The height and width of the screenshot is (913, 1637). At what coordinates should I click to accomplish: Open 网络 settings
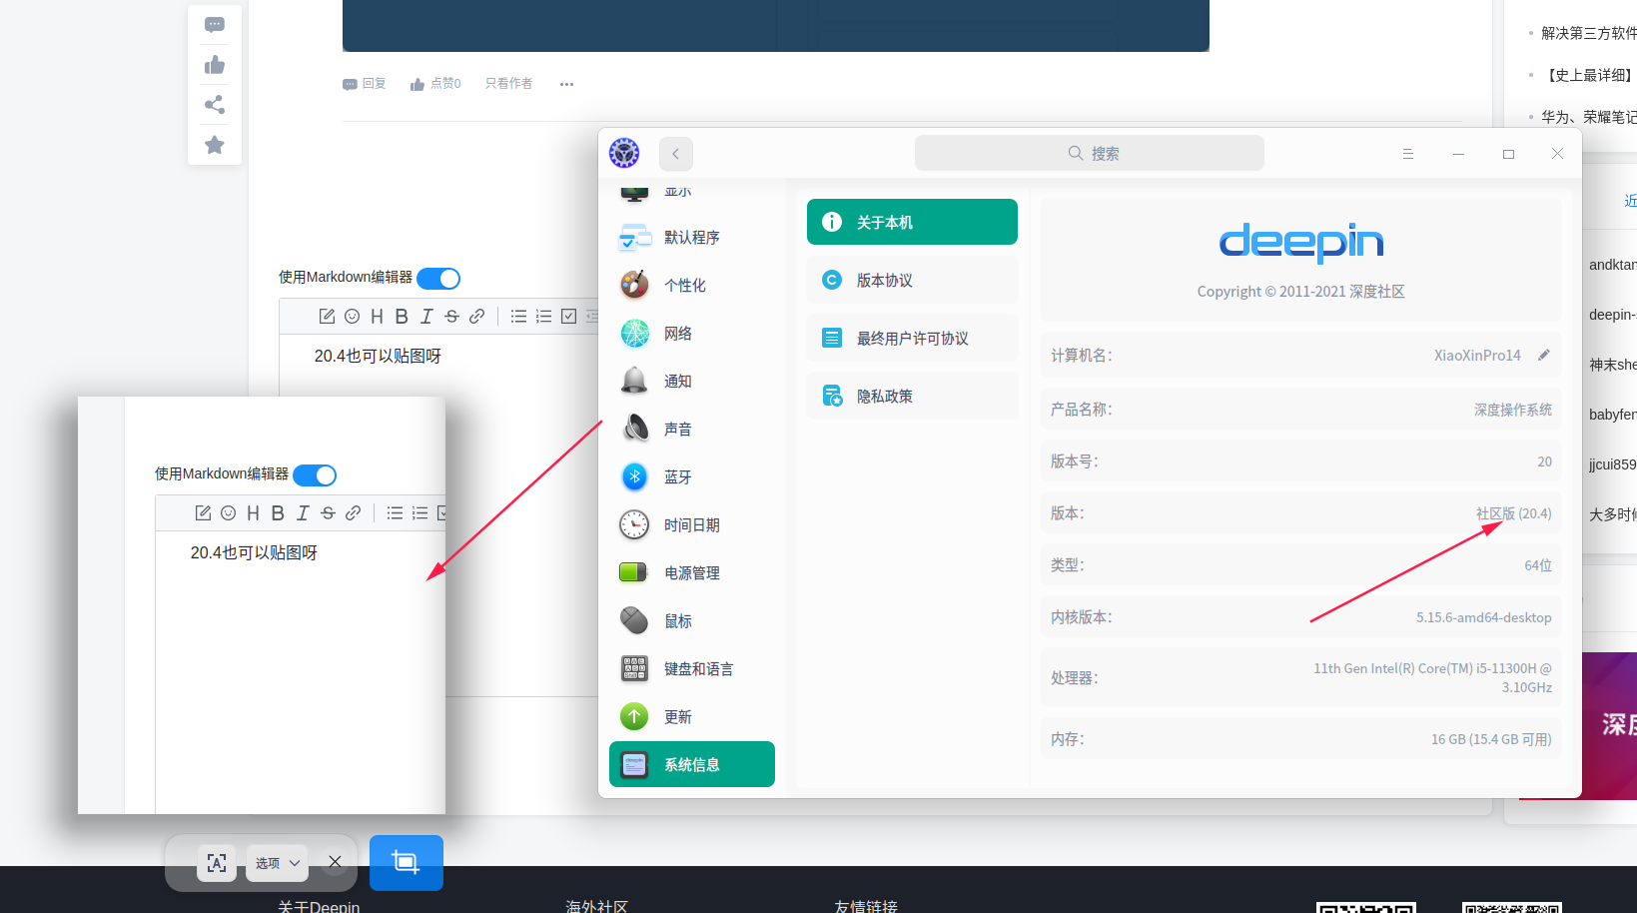coord(692,334)
